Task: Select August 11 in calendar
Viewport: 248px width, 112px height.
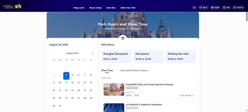Action: pyautogui.click(x=66, y=82)
